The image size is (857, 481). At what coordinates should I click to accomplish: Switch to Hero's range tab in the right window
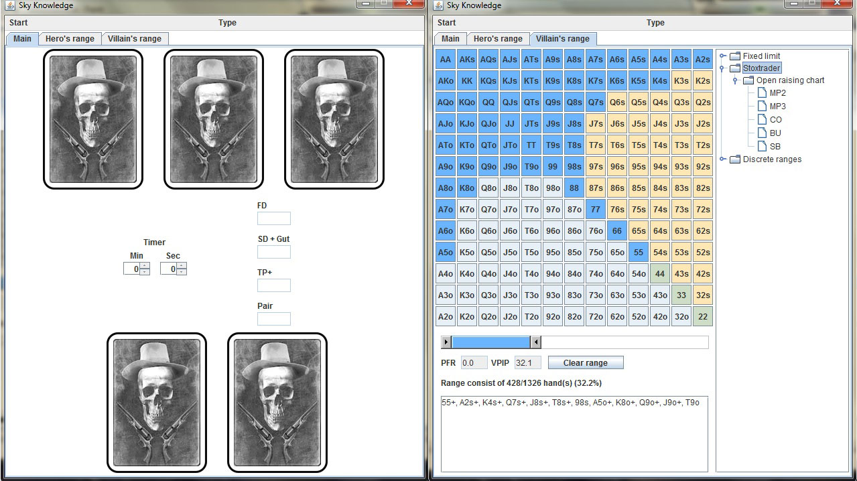coord(498,38)
